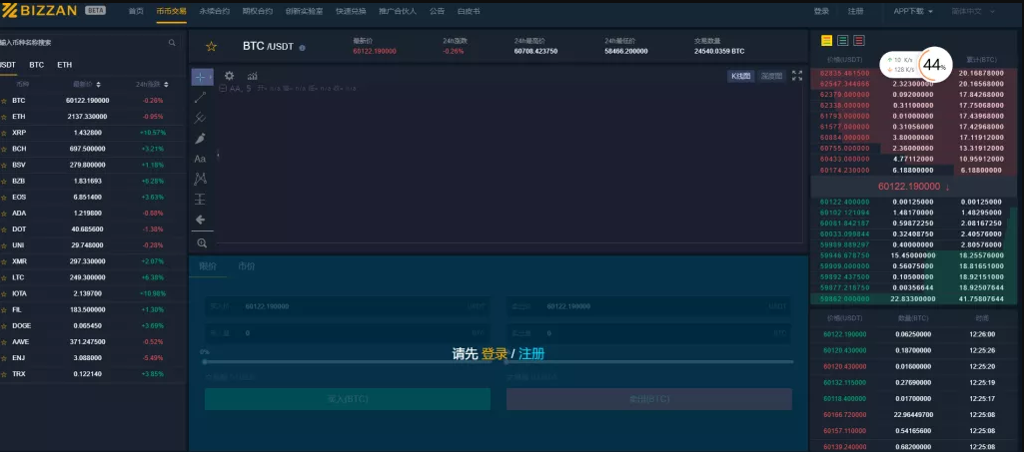Select the crosshair cursor chart tool
1024x452 pixels.
(x=200, y=77)
